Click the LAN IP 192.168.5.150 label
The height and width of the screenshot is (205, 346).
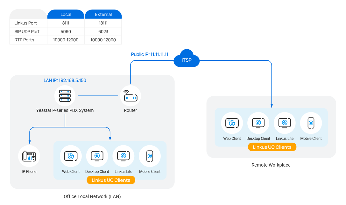tap(64, 80)
